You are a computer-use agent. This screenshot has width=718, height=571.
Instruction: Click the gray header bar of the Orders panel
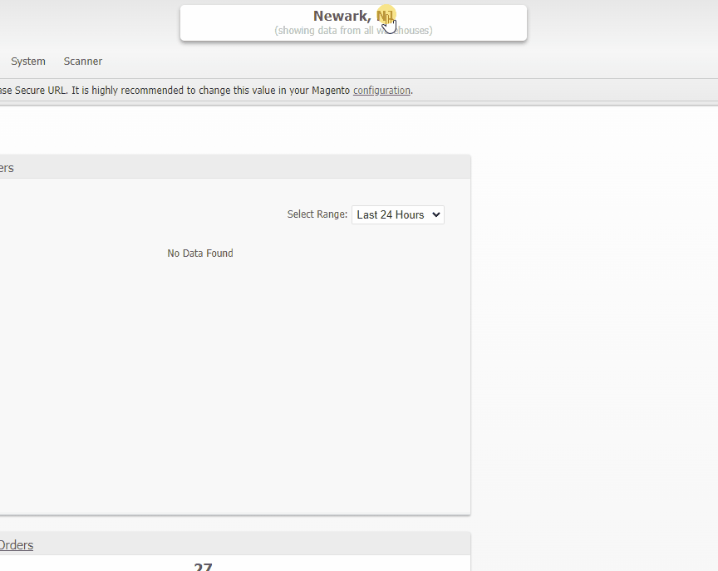click(x=249, y=544)
